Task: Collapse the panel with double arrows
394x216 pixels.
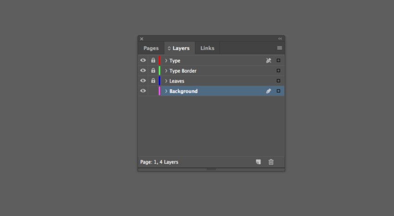Action: pos(280,39)
